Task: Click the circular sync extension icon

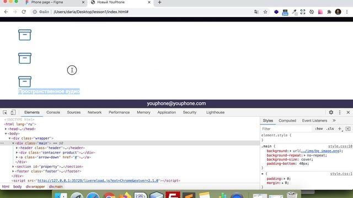Action: click(x=312, y=12)
